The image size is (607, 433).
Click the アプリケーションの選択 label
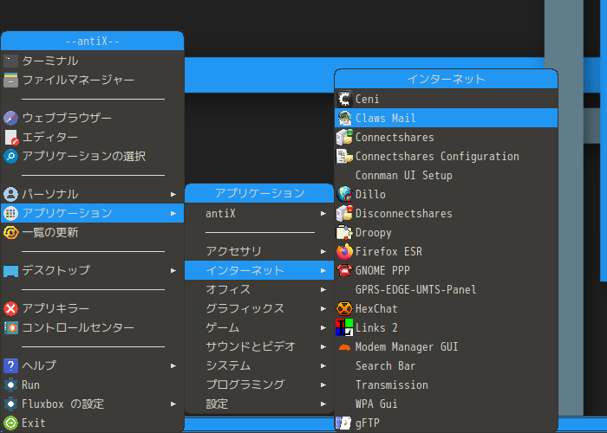click(83, 156)
